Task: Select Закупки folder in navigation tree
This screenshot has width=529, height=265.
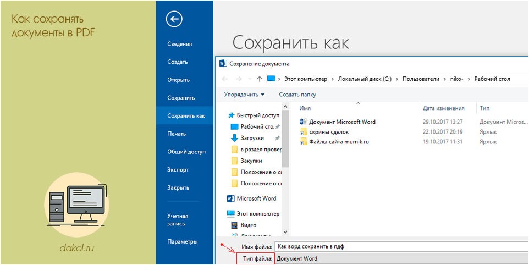Action: tap(251, 161)
